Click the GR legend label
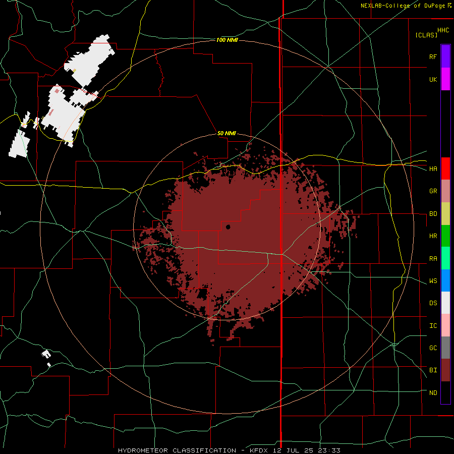Viewport: 454px width, 454px height. tap(433, 191)
